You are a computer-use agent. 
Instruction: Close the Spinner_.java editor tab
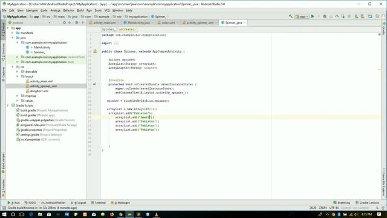(x=245, y=23)
